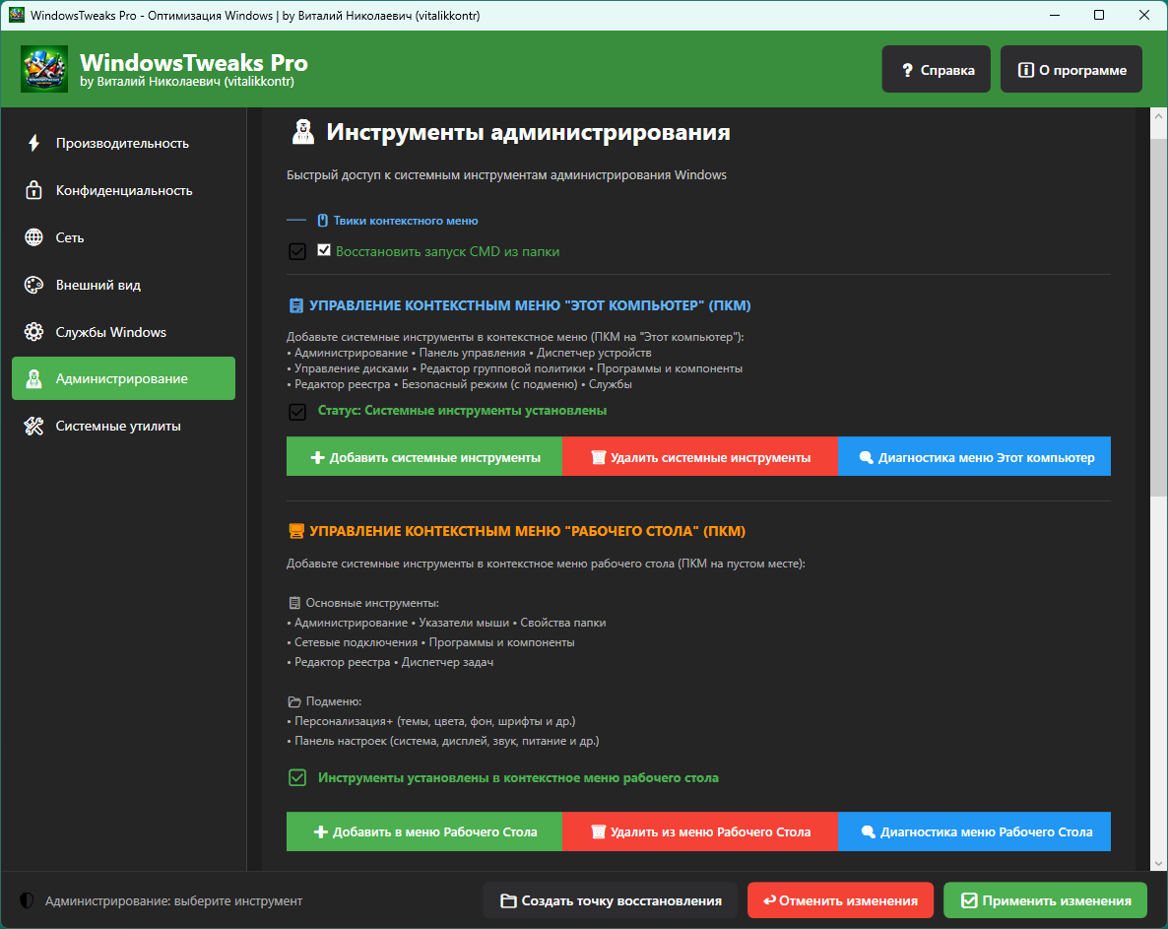
Task: Click the globe icon for Сеть
Action: tap(34, 237)
